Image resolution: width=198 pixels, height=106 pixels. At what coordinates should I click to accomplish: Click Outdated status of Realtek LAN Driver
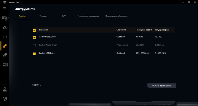tap(120, 53)
